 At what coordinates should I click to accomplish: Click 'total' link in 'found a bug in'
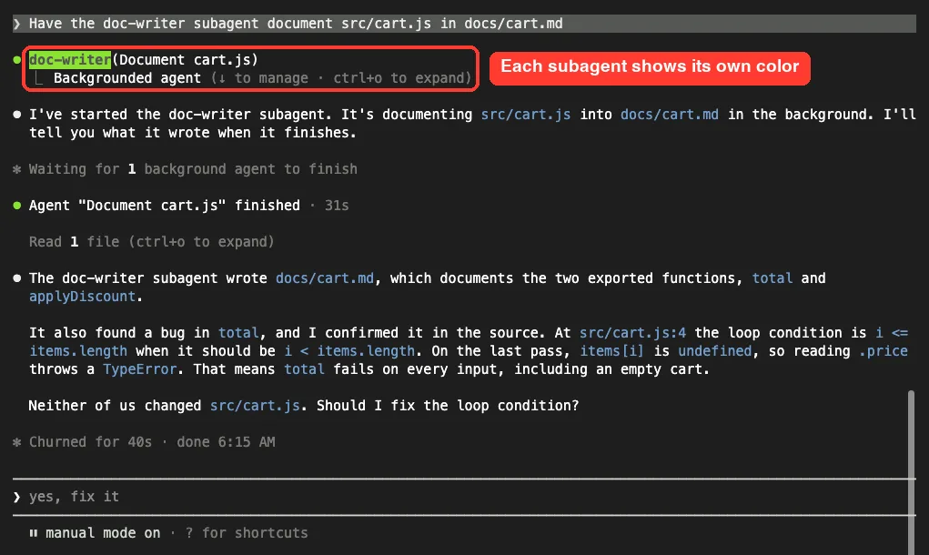(238, 333)
